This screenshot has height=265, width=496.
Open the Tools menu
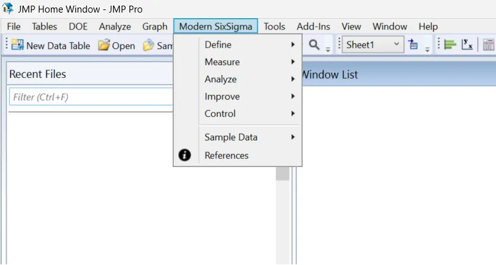274,26
